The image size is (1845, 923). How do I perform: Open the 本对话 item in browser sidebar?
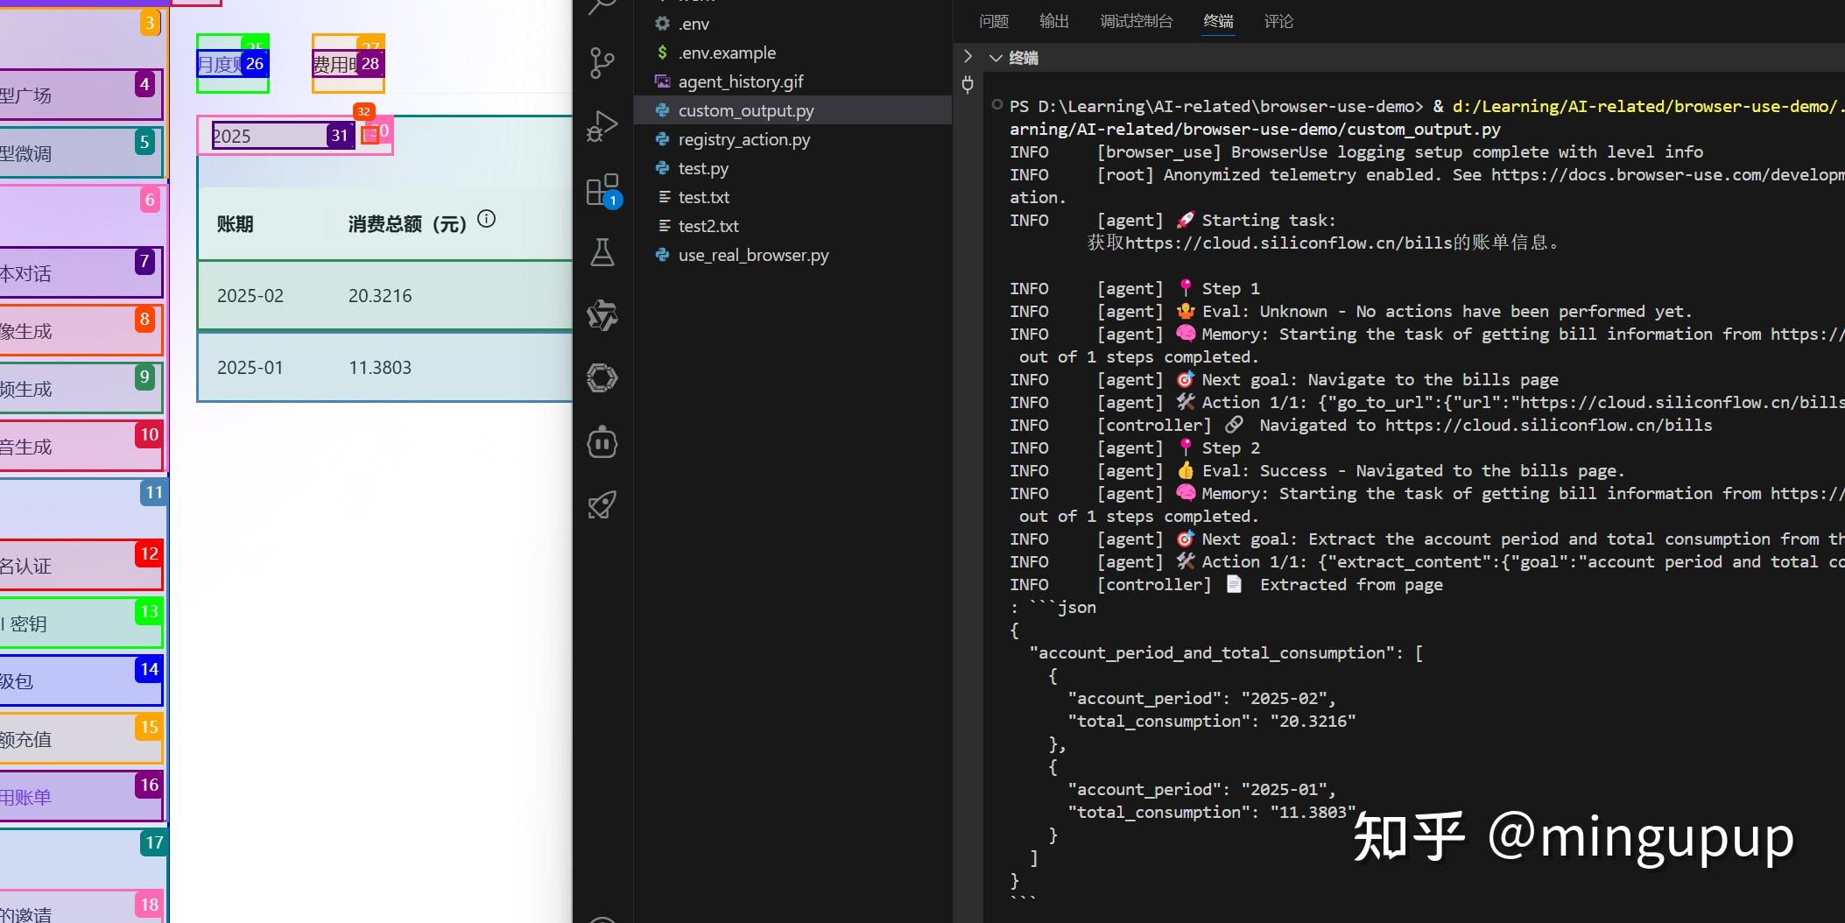coord(81,272)
